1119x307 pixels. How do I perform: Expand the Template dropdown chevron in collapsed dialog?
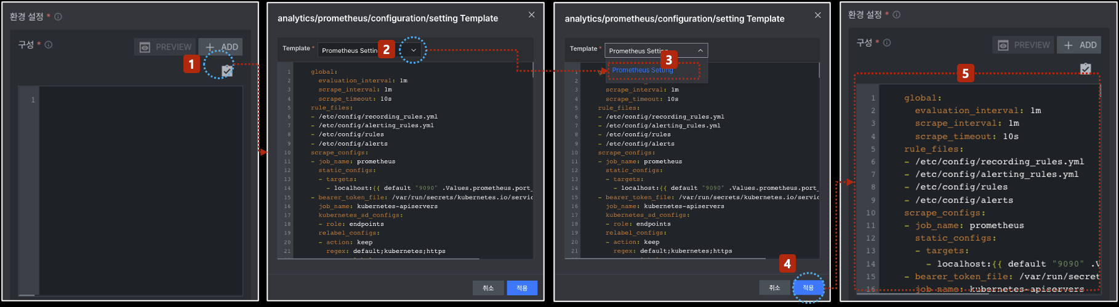414,50
